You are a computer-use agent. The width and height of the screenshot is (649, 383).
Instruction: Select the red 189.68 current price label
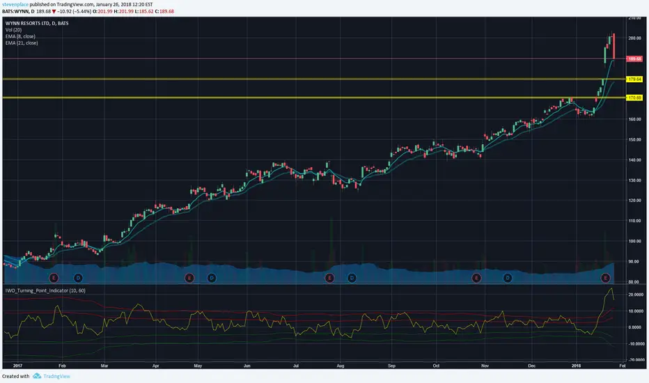click(634, 58)
